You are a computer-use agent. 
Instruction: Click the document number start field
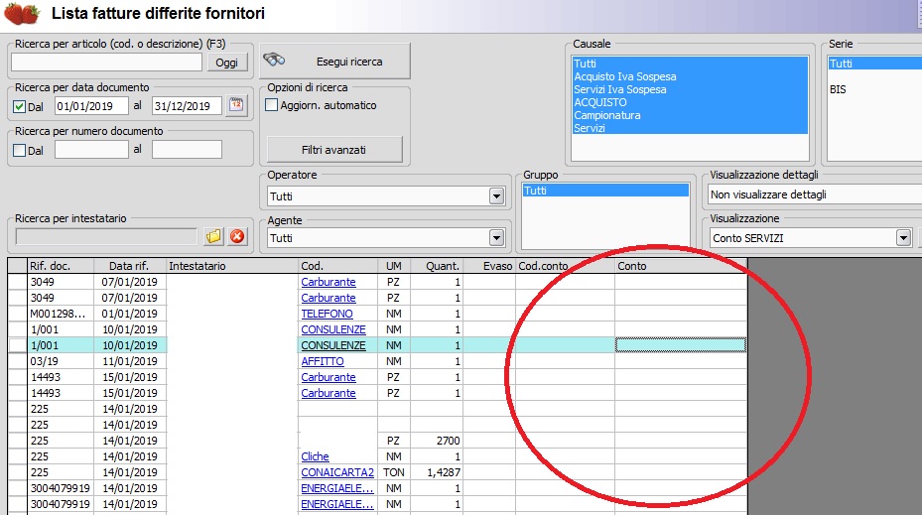(91, 149)
